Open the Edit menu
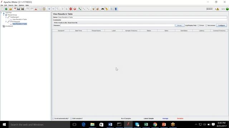 [x=6, y=5]
